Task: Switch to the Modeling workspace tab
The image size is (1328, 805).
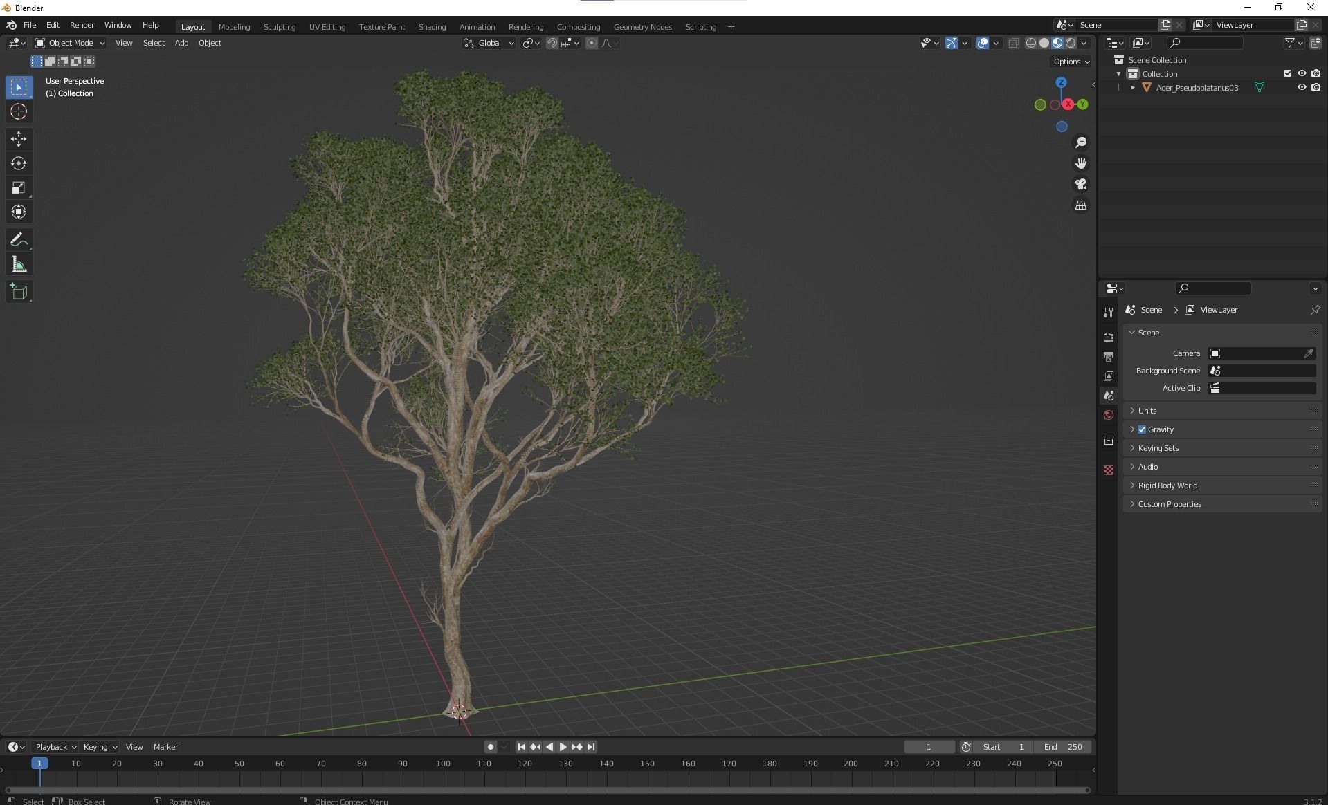Action: click(234, 27)
